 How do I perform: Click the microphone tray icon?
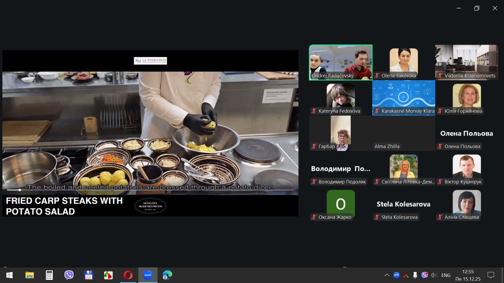(415, 275)
